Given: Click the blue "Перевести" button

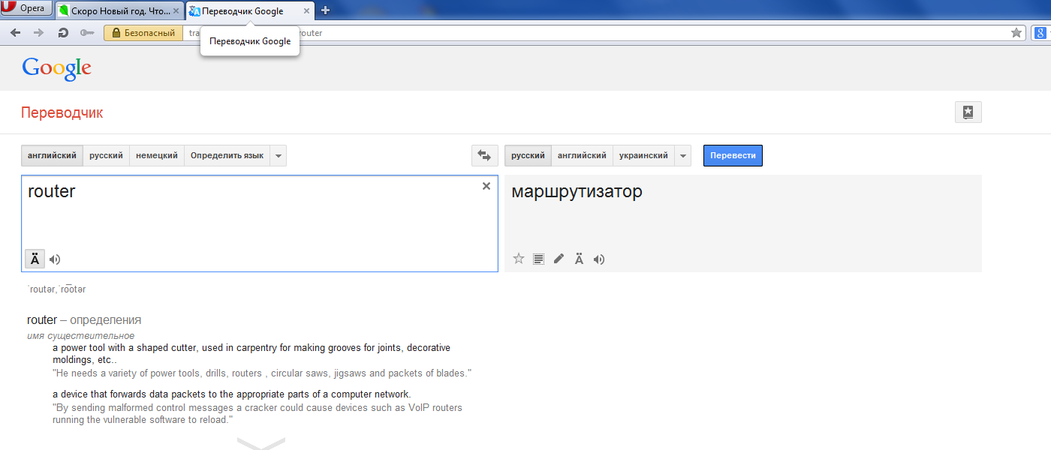Looking at the screenshot, I should pyautogui.click(x=733, y=156).
